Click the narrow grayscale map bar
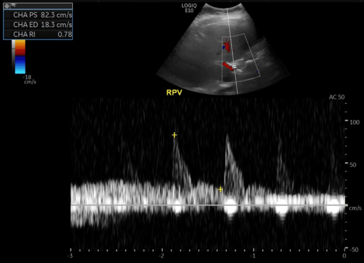Image resolution: width=364 pixels, height=263 pixels. click(x=14, y=56)
